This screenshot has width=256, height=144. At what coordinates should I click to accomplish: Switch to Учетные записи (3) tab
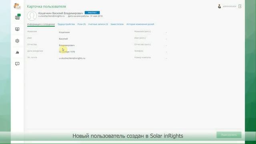[98, 24]
